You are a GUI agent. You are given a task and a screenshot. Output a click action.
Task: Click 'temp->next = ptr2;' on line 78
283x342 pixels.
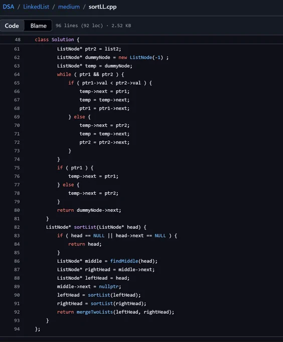tap(93, 193)
